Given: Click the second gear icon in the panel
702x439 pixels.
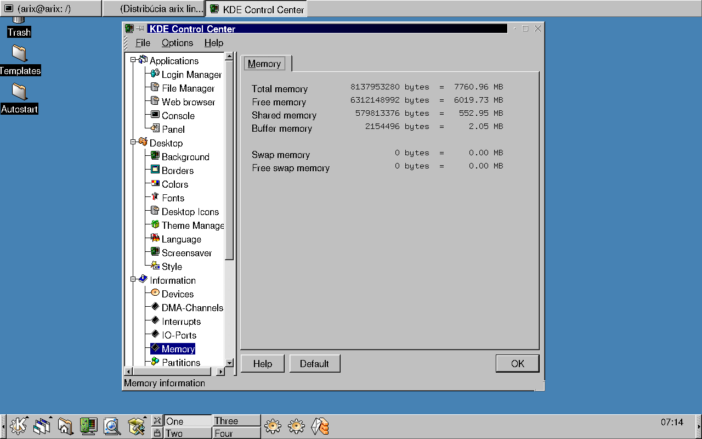Looking at the screenshot, I should (296, 426).
